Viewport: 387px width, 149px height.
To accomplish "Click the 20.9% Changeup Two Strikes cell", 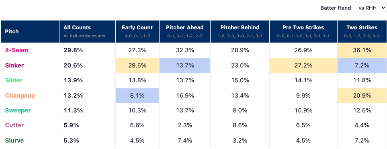I will 362,96.
